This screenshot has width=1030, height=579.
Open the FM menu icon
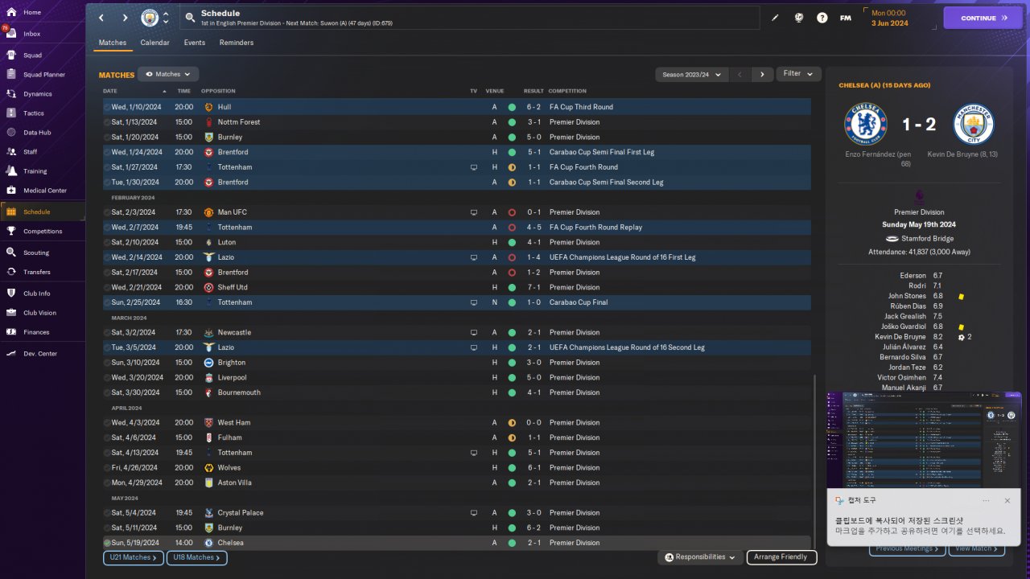coord(846,18)
